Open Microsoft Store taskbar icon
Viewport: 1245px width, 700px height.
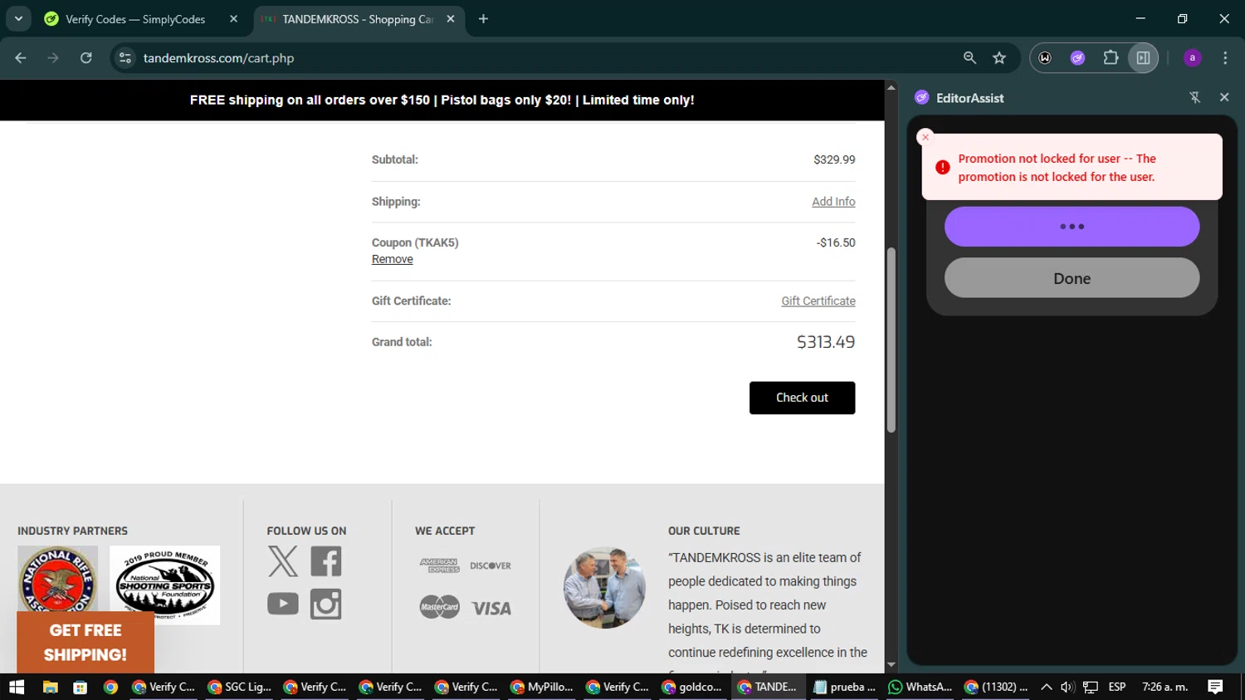pyautogui.click(x=80, y=687)
